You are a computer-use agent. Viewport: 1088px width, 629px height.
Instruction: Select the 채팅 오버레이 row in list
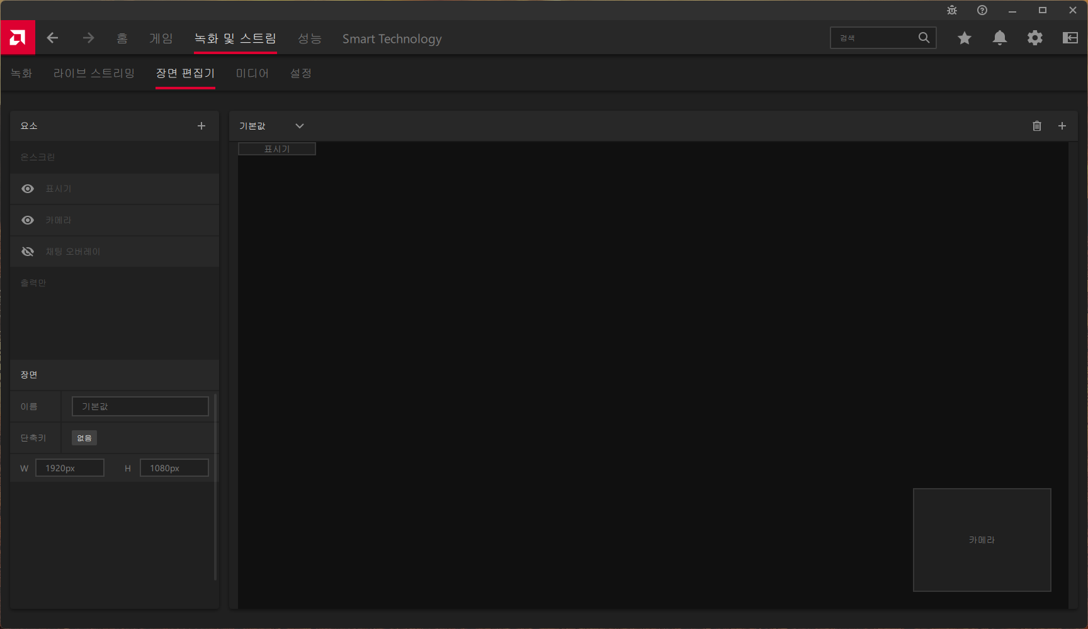[x=115, y=252]
